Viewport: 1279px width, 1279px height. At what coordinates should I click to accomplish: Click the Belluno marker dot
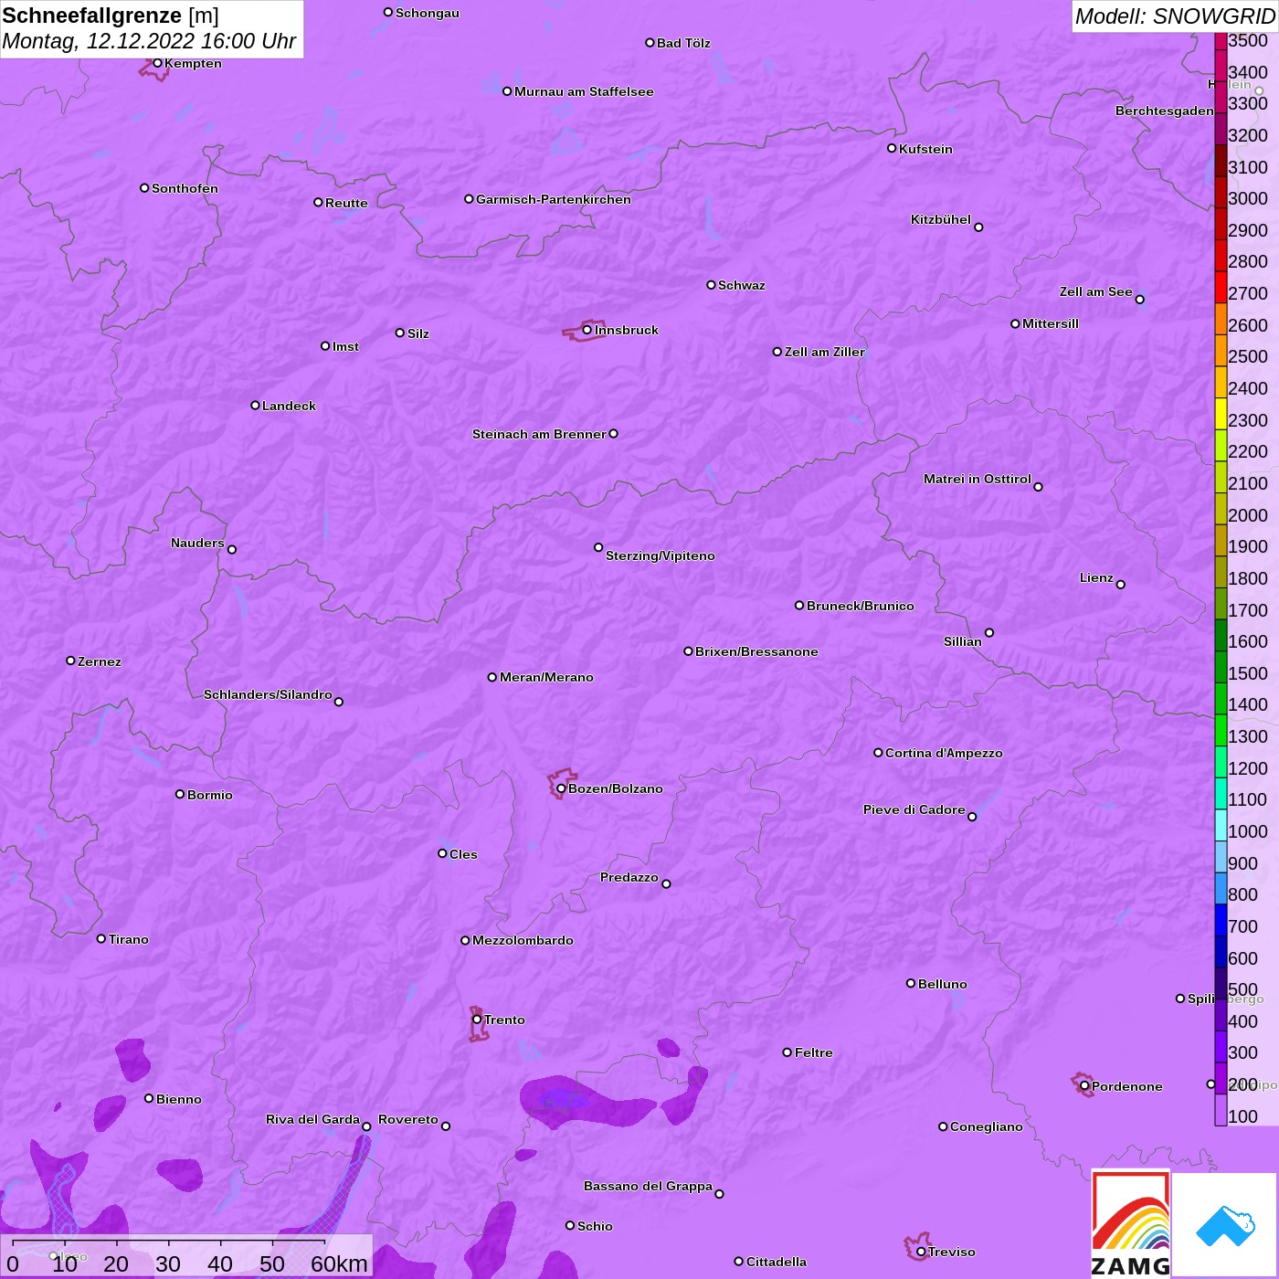point(911,983)
